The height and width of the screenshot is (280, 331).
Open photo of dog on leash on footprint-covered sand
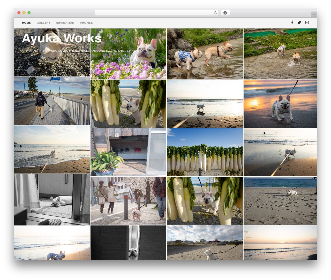click(x=280, y=201)
